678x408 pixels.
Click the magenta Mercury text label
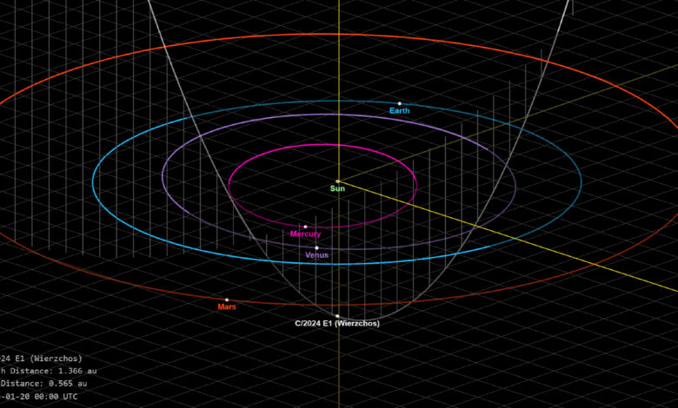pyautogui.click(x=305, y=234)
